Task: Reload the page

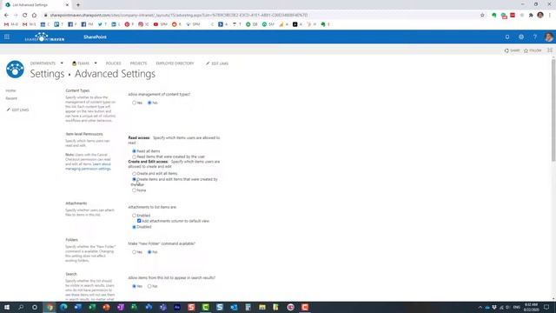Action: click(x=25, y=16)
